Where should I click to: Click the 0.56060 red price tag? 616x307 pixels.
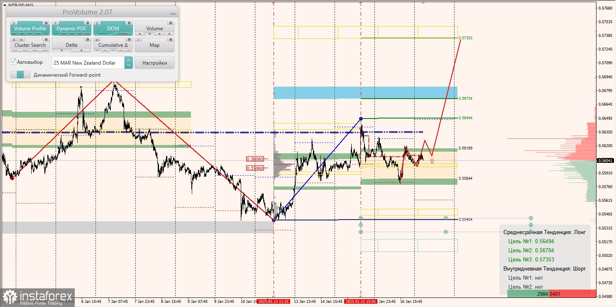pyautogui.click(x=254, y=159)
